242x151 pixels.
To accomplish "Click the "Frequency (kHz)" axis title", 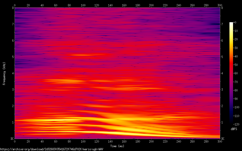I will point(4,73).
